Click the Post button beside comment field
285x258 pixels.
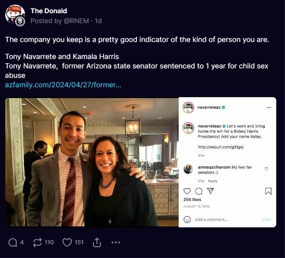click(267, 219)
